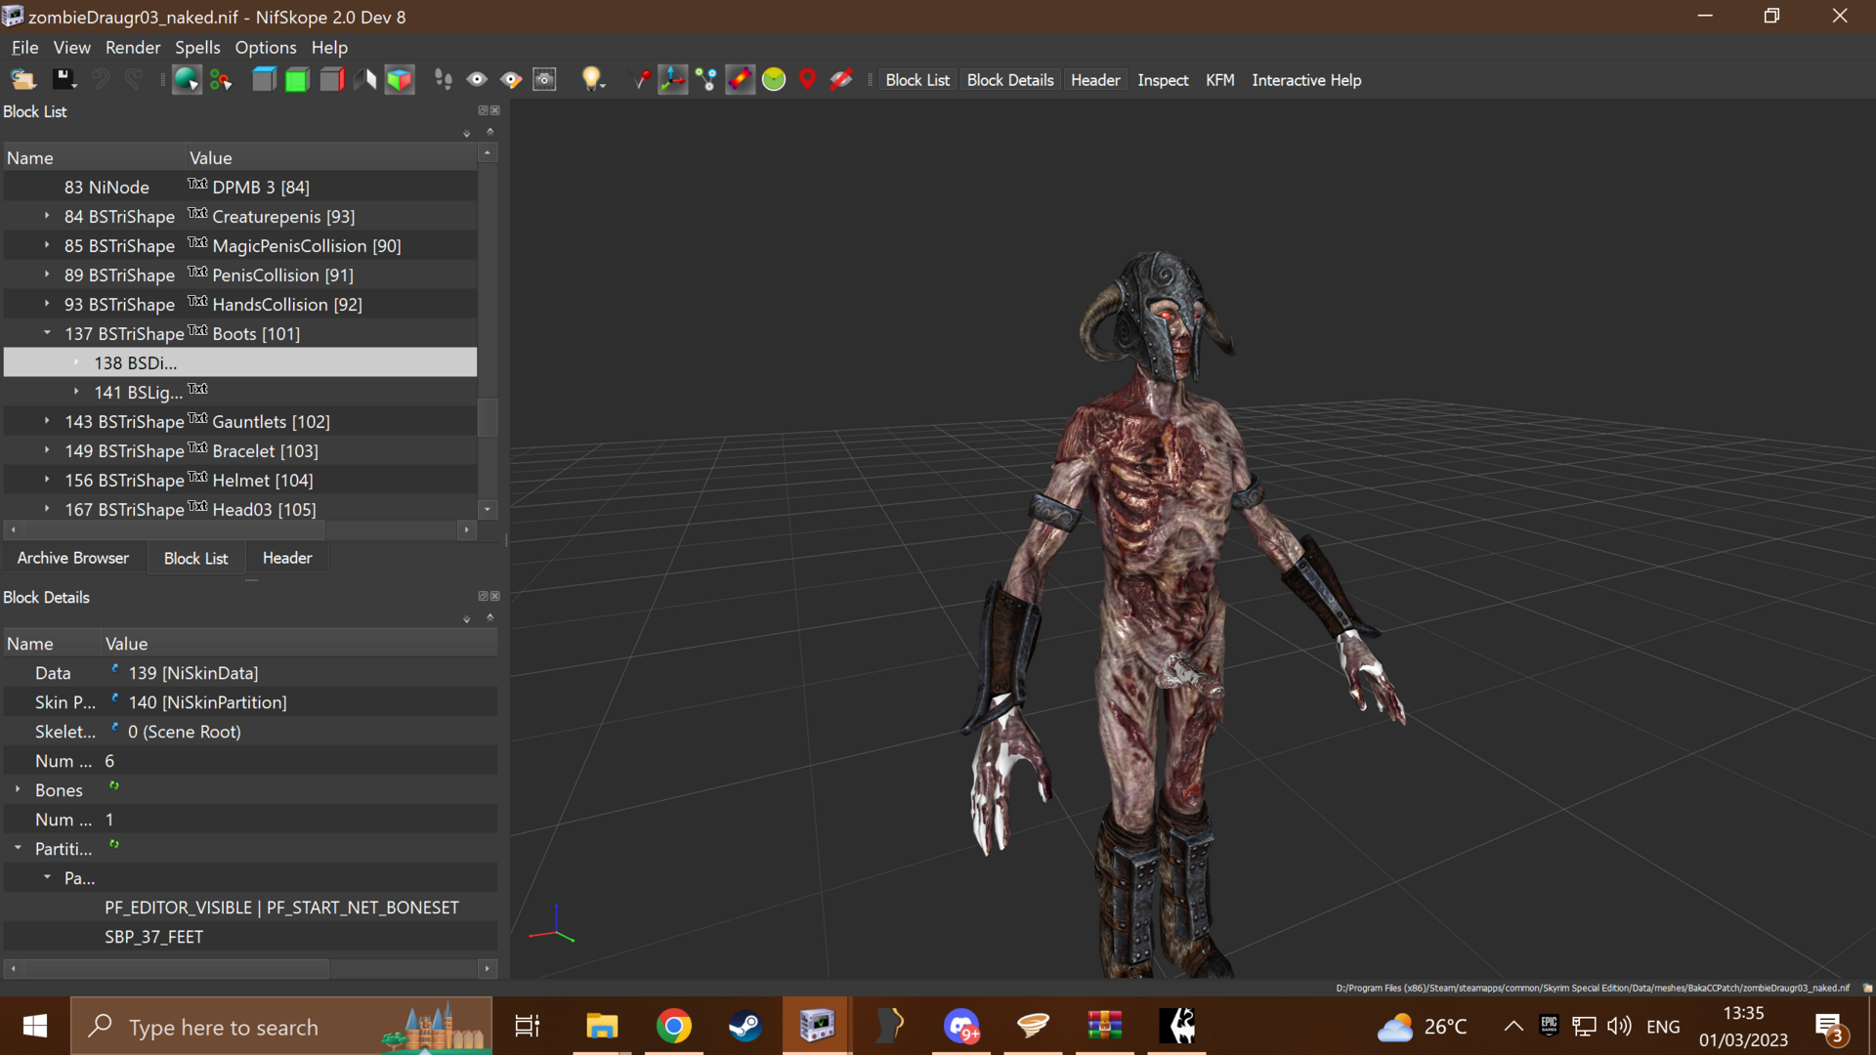The image size is (1876, 1055).
Task: Open Google Chrome from the taskbar
Action: tap(673, 1026)
